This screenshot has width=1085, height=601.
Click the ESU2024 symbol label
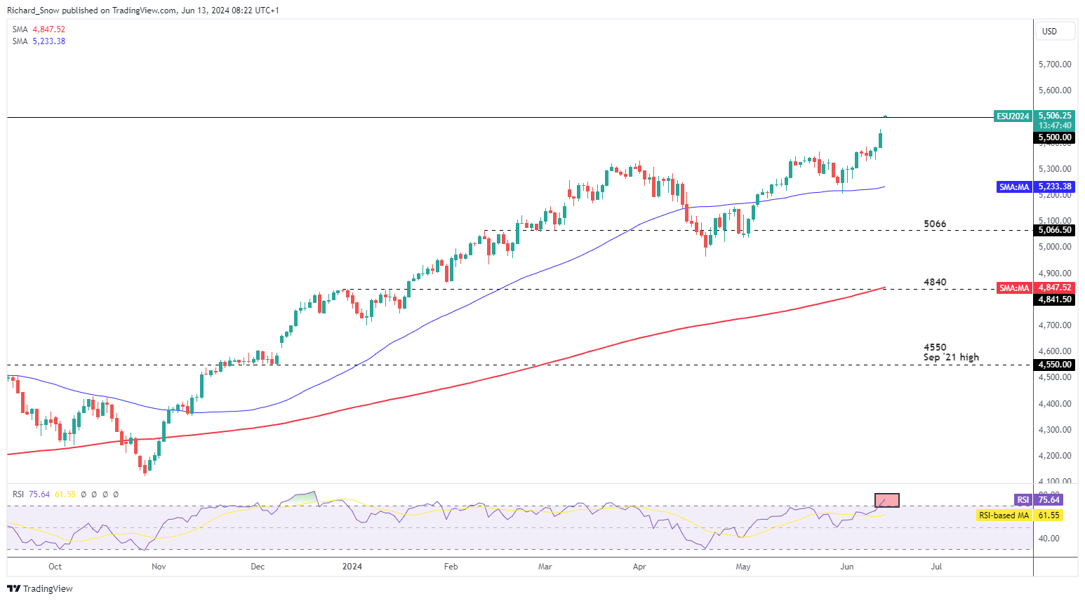coord(1013,116)
